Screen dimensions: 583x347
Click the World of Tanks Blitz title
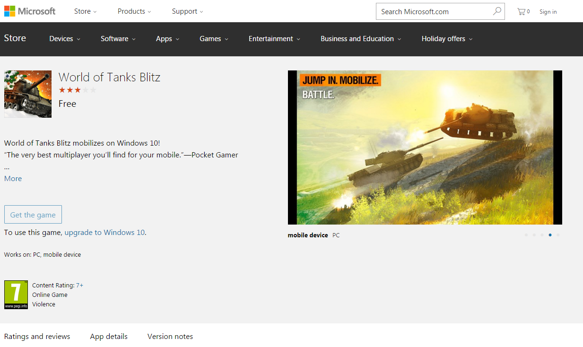[x=109, y=77]
